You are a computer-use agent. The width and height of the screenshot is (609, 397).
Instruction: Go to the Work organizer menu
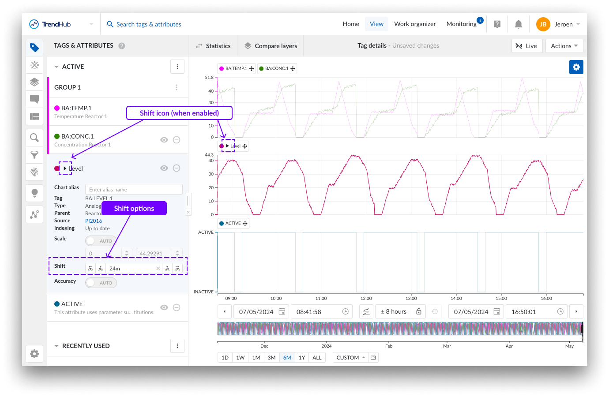(414, 24)
